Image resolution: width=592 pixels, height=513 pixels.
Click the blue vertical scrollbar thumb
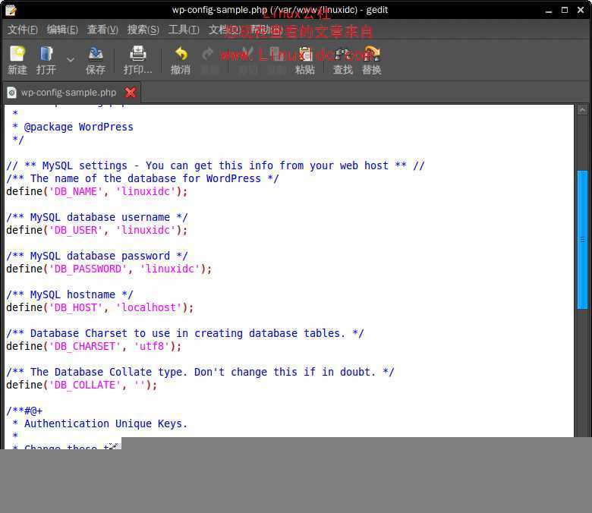(583, 240)
